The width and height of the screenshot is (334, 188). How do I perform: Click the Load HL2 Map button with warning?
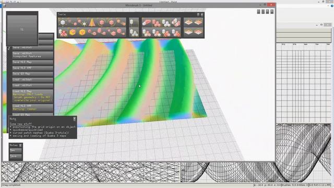32,96
